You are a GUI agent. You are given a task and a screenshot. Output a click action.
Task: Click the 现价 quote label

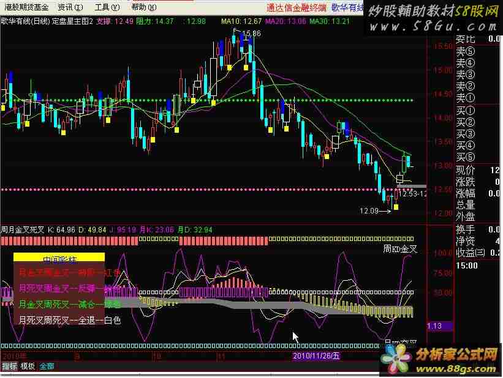(x=465, y=170)
